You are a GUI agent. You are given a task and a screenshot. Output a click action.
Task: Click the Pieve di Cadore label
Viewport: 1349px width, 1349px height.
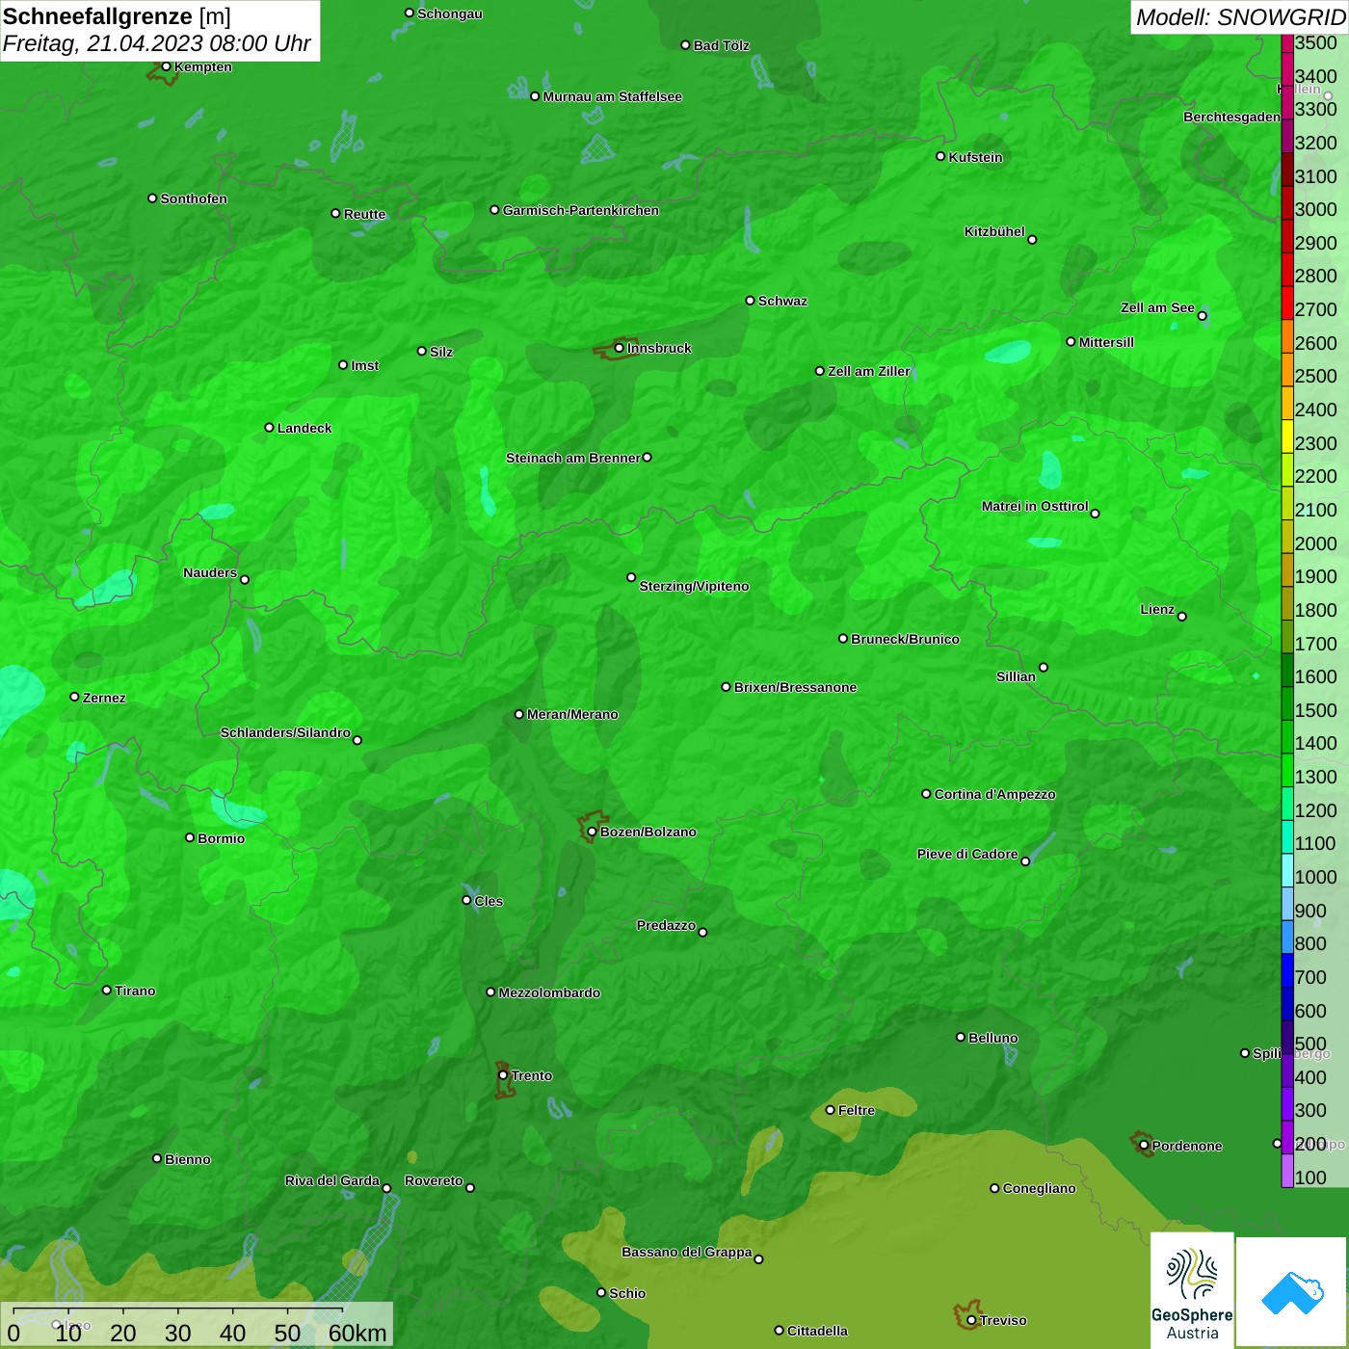pyautogui.click(x=967, y=854)
